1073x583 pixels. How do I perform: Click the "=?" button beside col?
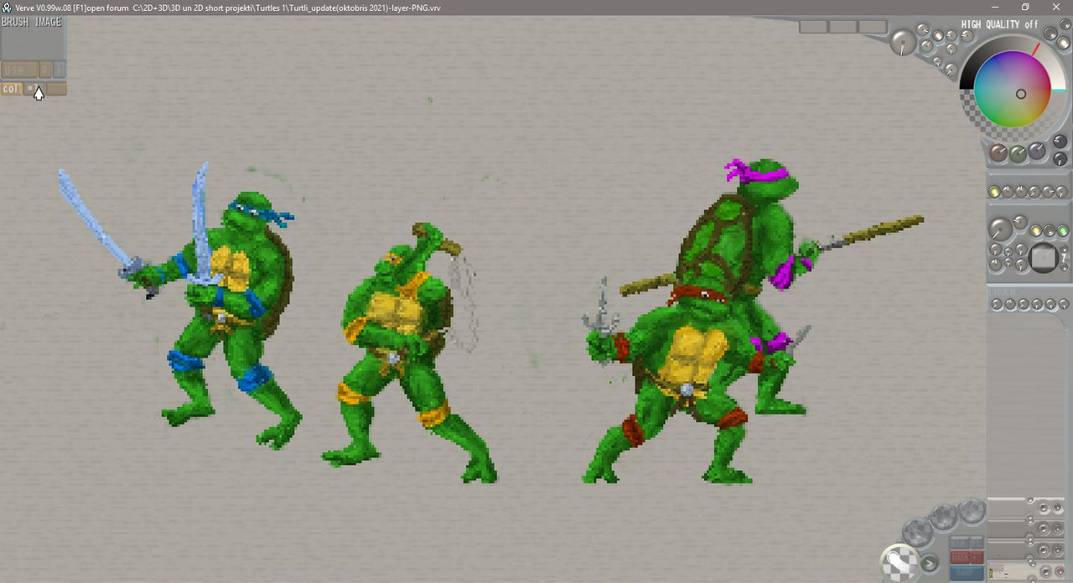tap(34, 89)
